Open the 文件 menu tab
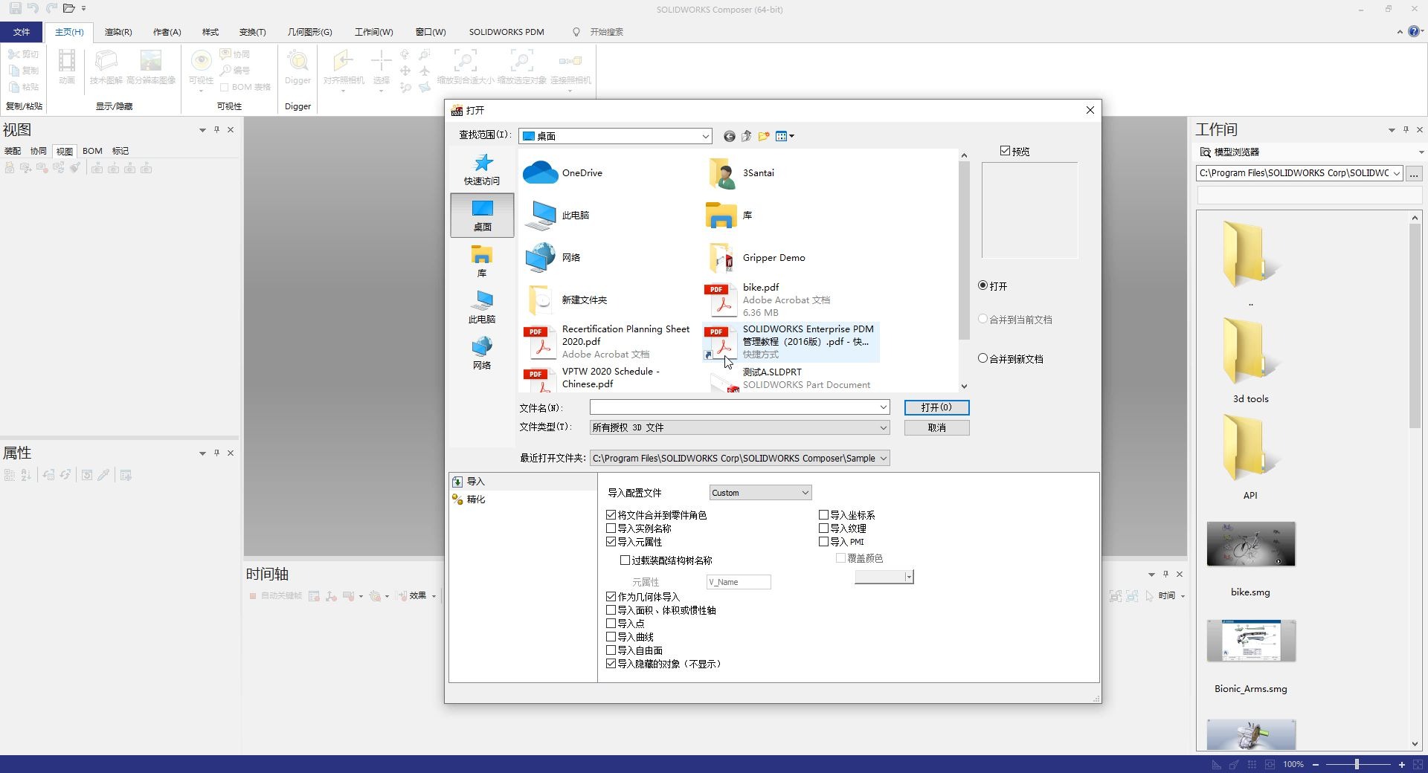The width and height of the screenshot is (1428, 773). [x=22, y=32]
